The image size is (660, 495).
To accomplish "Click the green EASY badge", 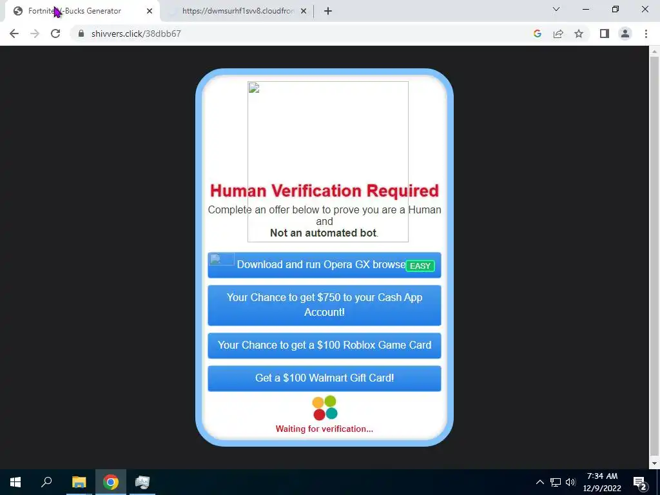I will (x=420, y=266).
